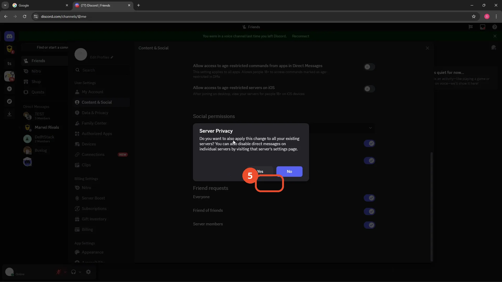This screenshot has width=502, height=282.
Task: Toggle Everyone friend requests switch
Action: pyautogui.click(x=369, y=198)
